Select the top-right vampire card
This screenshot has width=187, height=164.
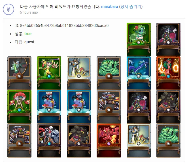coord(168,39)
